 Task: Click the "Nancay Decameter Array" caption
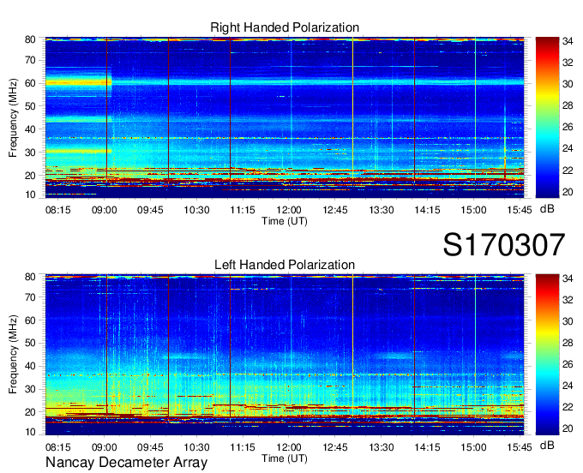[126, 463]
